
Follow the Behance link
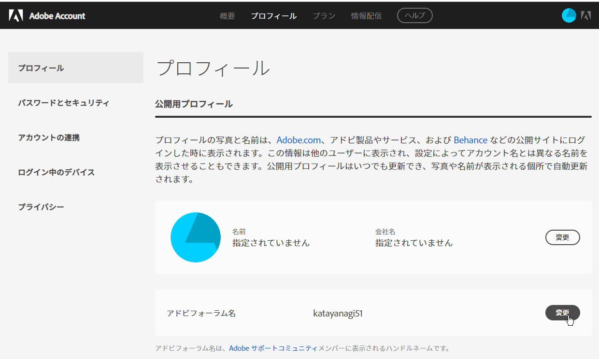click(x=471, y=140)
